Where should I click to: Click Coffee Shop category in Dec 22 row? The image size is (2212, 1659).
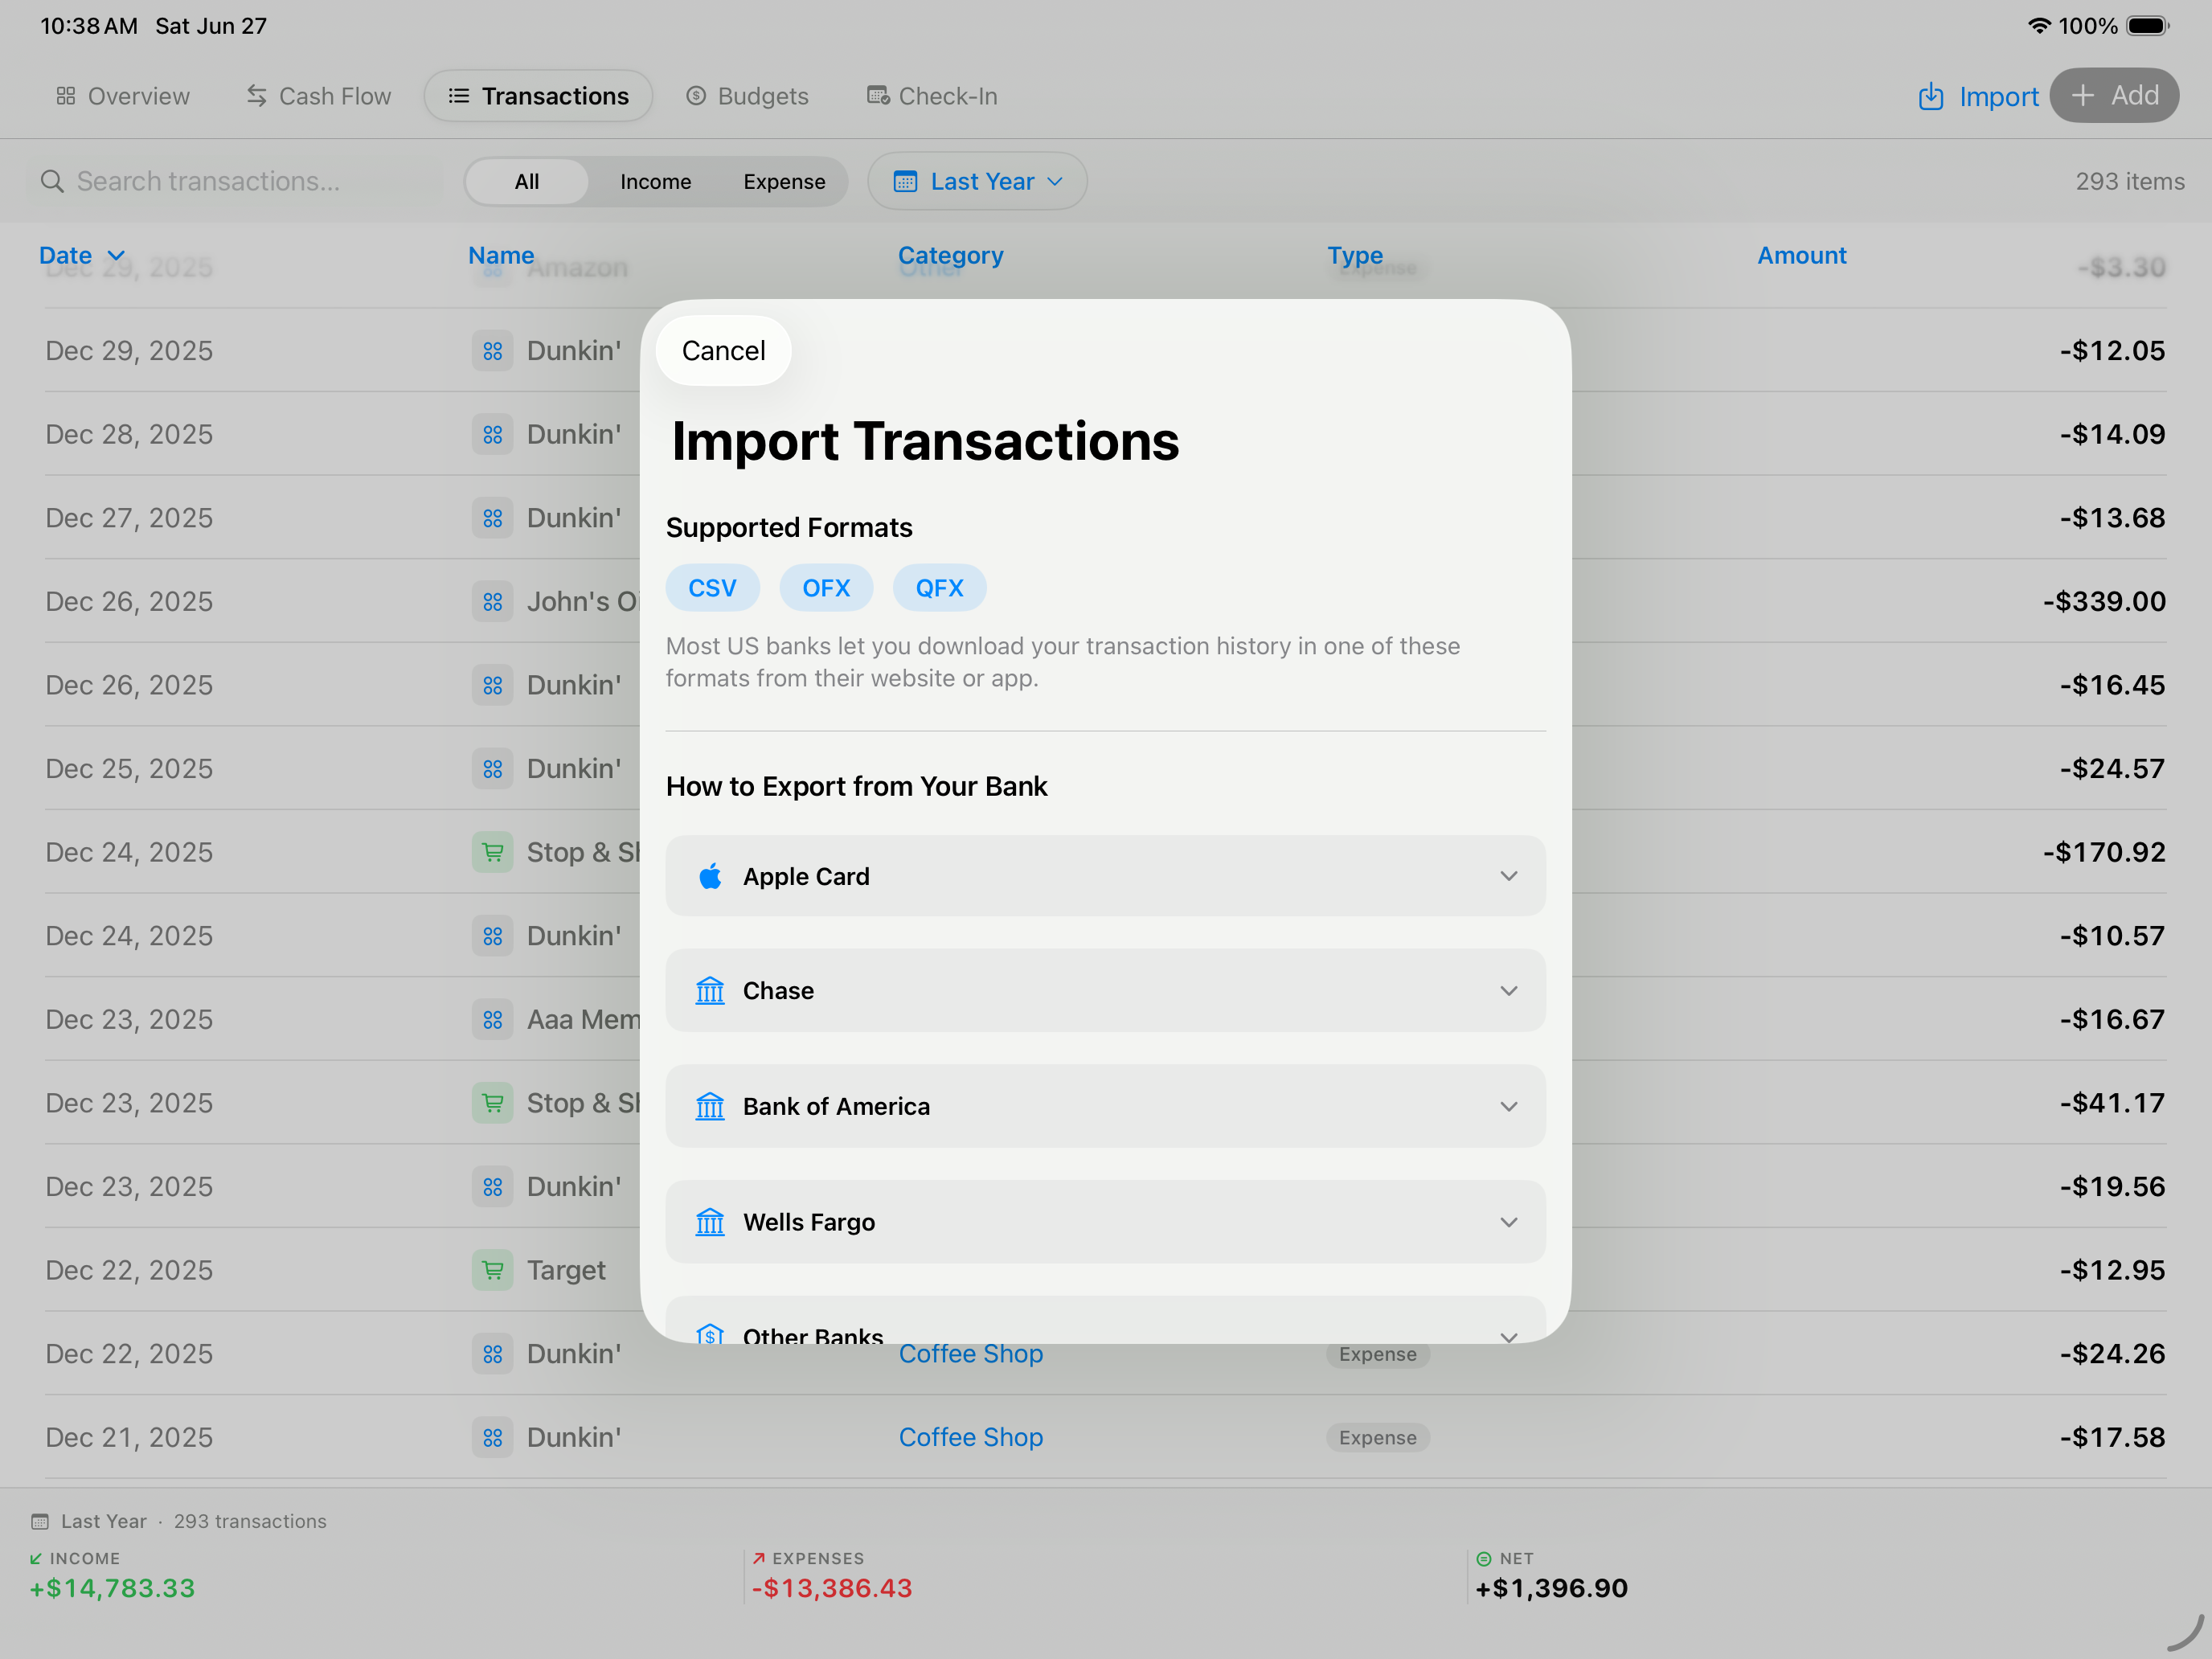click(x=970, y=1354)
